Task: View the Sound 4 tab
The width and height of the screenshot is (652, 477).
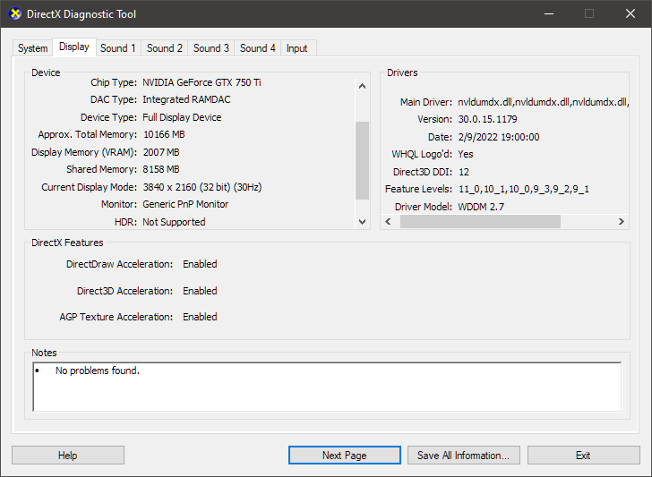Action: point(258,48)
